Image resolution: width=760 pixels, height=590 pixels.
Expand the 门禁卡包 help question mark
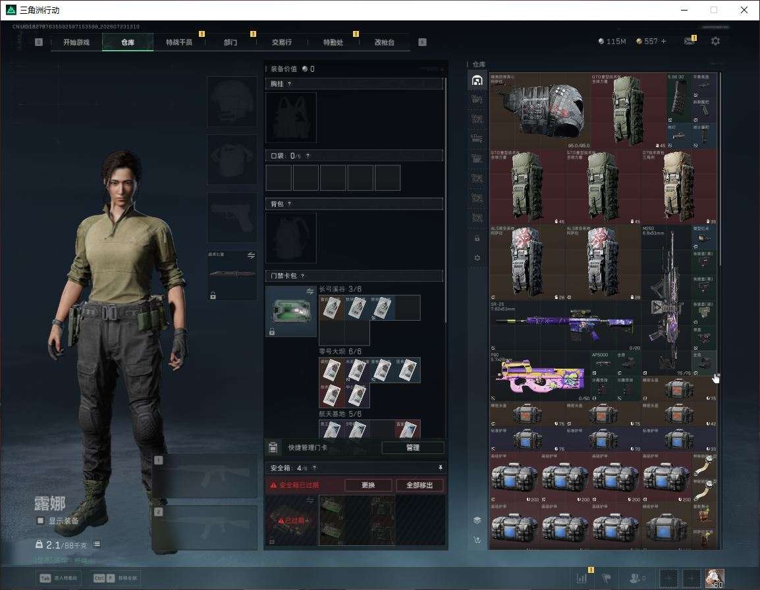pyautogui.click(x=302, y=276)
